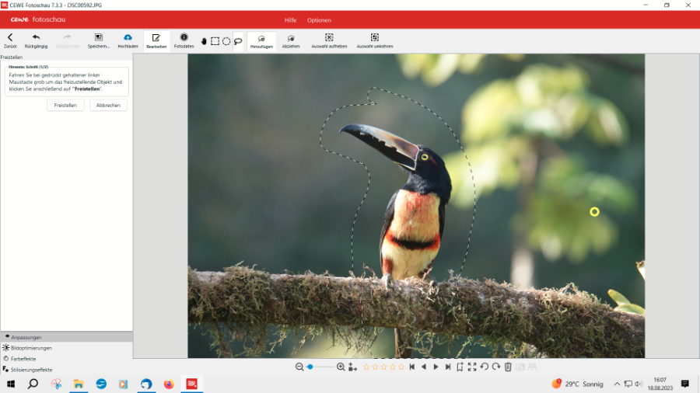700x393 pixels.
Task: Click the Freistellen button
Action: point(65,105)
